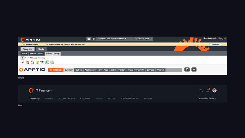245x138 pixels.
Task: Click the email envelope icon in toolbar
Action: (x=52, y=62)
